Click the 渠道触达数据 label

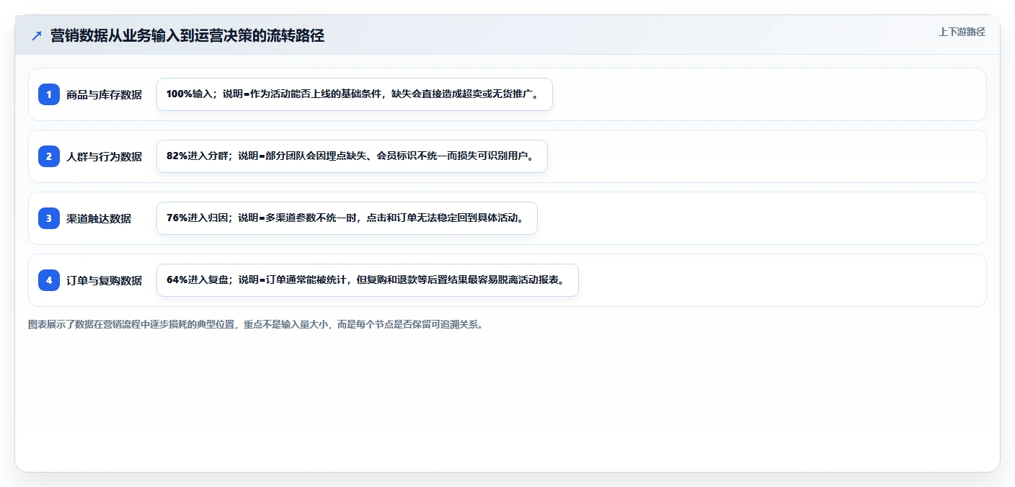tap(99, 218)
